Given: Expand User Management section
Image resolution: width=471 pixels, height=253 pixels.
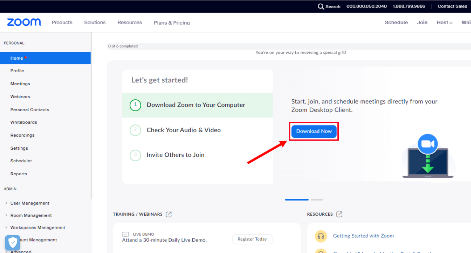Looking at the screenshot, I should pyautogui.click(x=27, y=203).
